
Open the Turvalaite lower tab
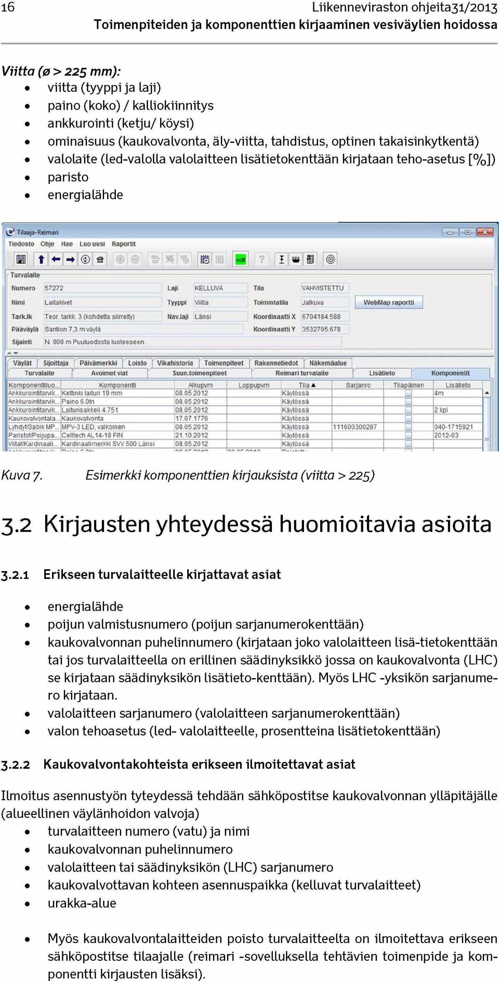pyautogui.click(x=40, y=373)
